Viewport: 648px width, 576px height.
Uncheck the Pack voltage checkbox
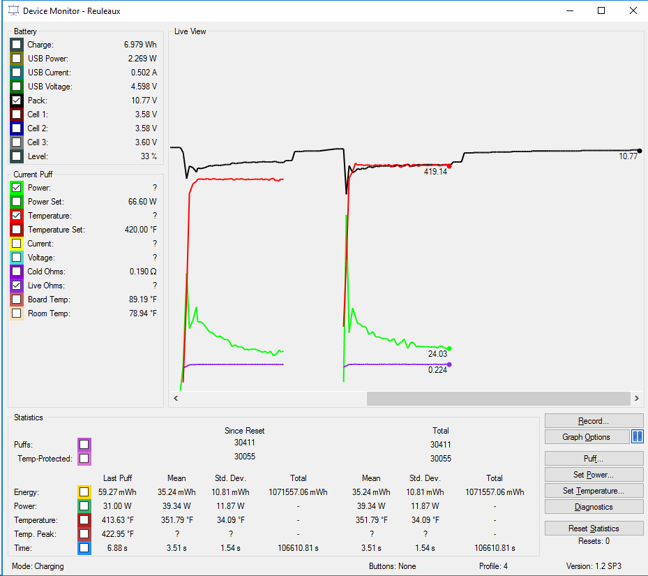click(17, 101)
